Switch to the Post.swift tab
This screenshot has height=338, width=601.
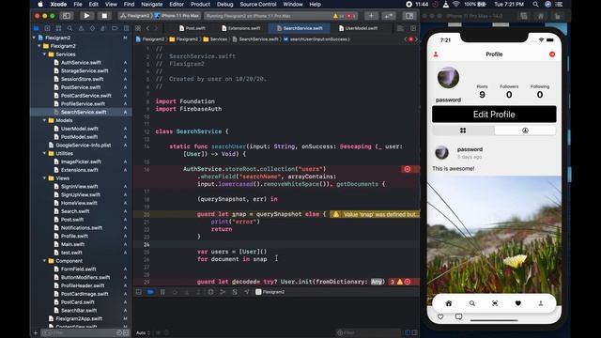192,28
